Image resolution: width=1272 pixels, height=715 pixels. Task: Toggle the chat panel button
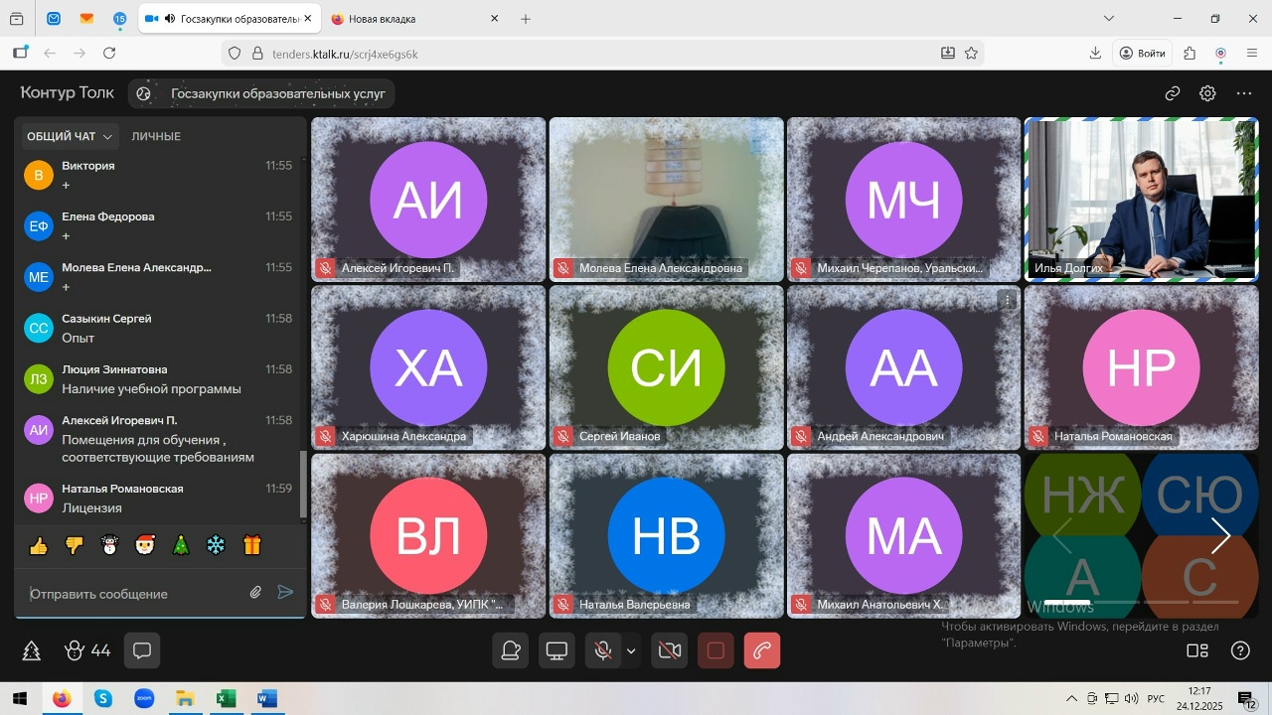click(x=142, y=651)
